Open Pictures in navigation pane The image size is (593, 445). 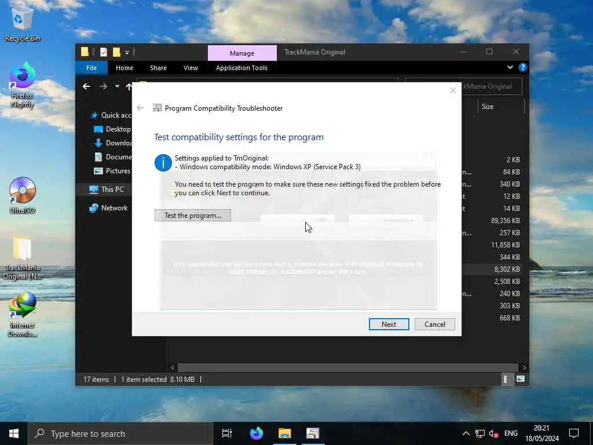pyautogui.click(x=113, y=171)
